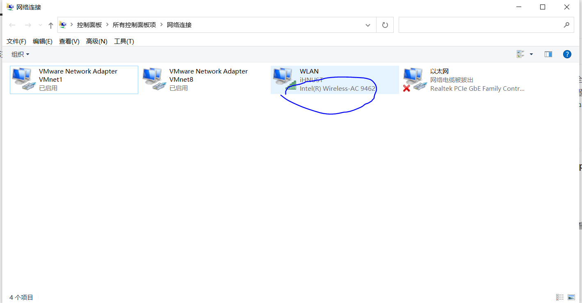This screenshot has width=582, height=303.
Task: Click the Forward navigation arrow
Action: (x=28, y=25)
